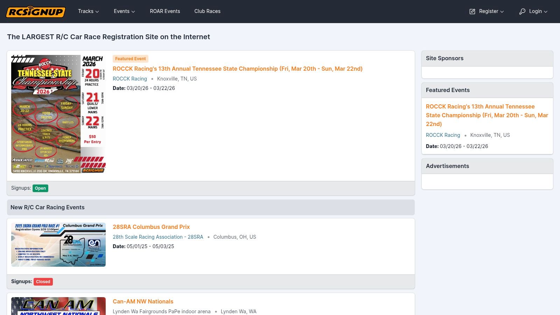Click the green Open signups badge
The width and height of the screenshot is (560, 315).
tap(40, 188)
